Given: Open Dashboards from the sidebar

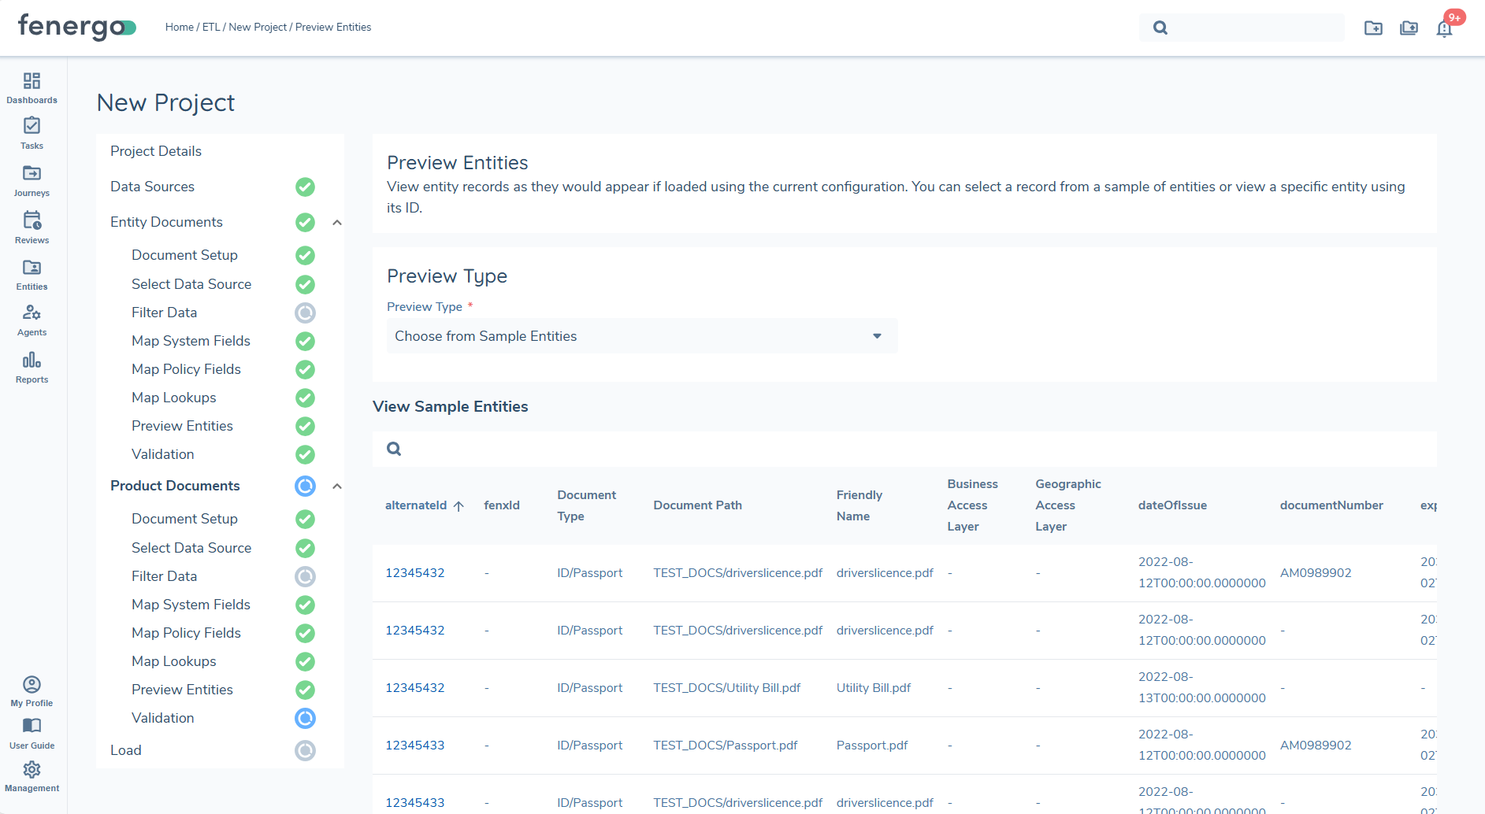Looking at the screenshot, I should point(32,87).
